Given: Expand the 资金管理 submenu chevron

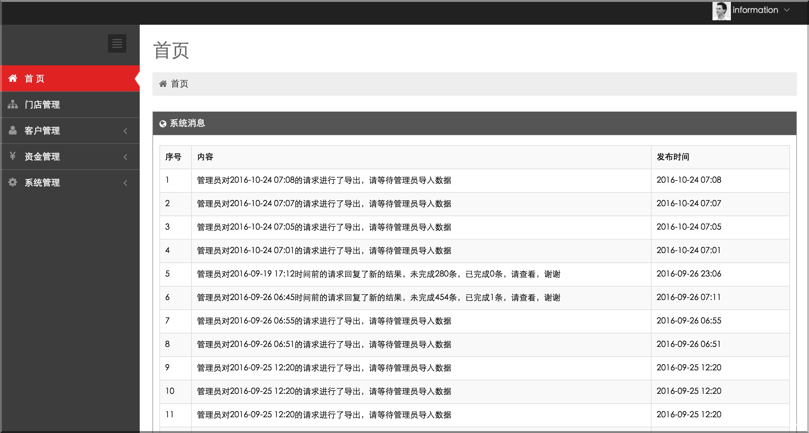Looking at the screenshot, I should [125, 157].
